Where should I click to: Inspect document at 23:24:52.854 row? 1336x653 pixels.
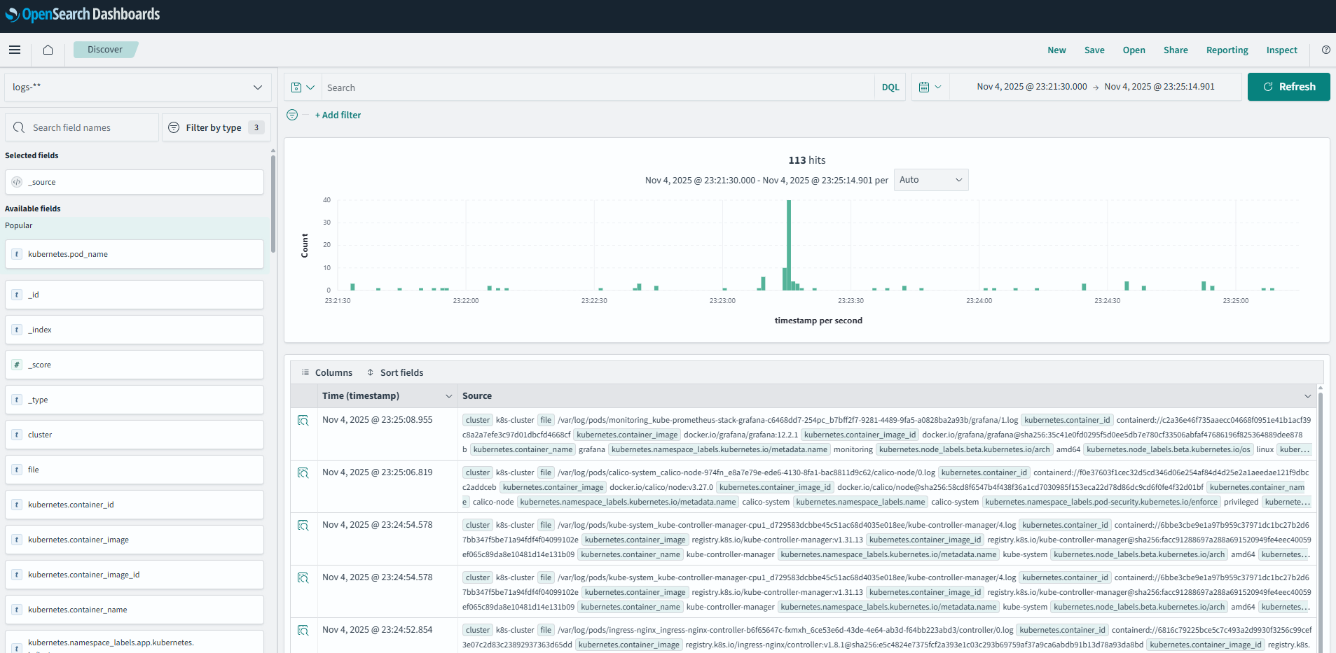tap(303, 631)
